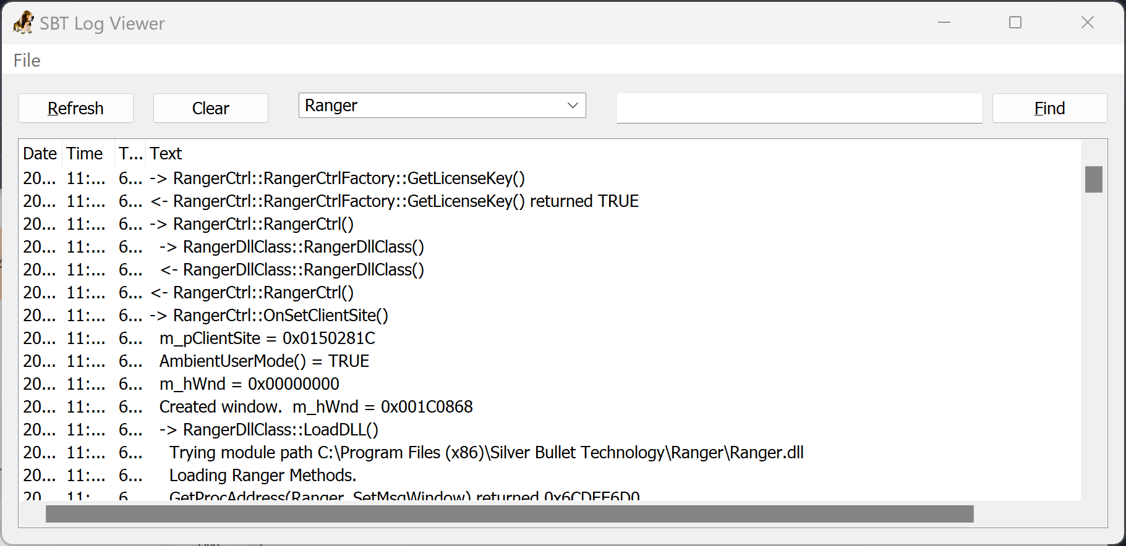The height and width of the screenshot is (546, 1126).
Task: Focus the search text field
Action: (800, 108)
